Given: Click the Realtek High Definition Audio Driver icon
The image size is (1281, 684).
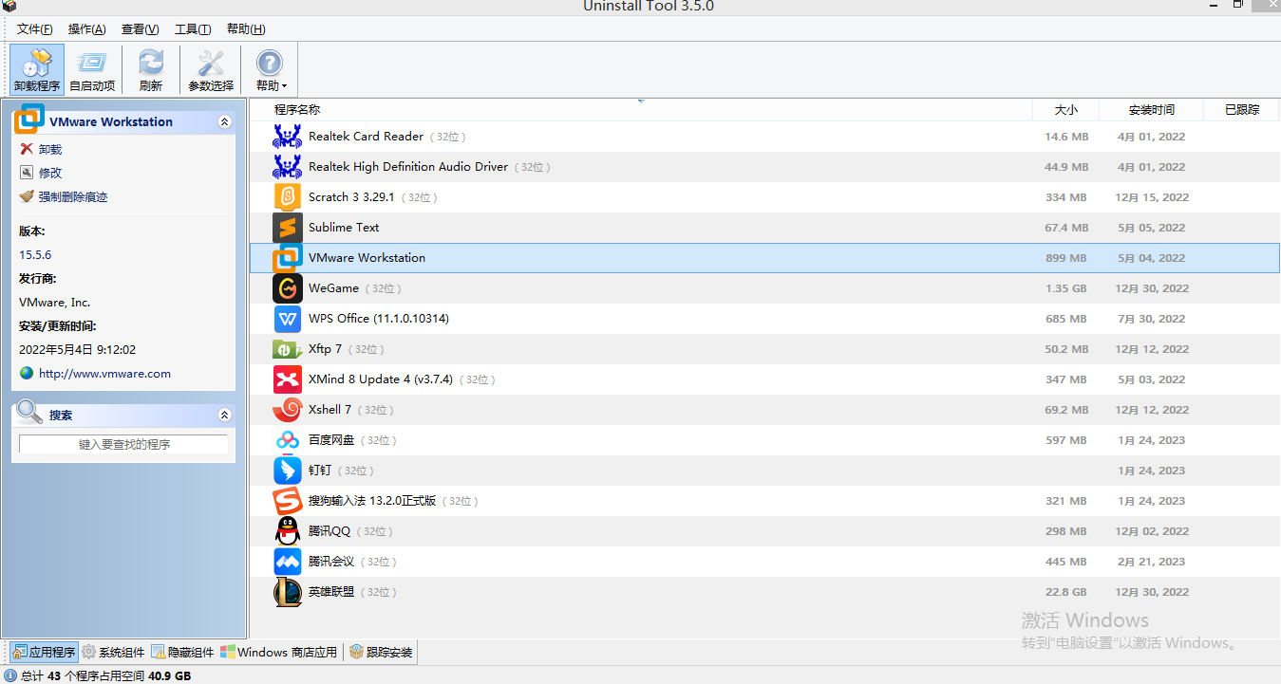Looking at the screenshot, I should tap(288, 167).
